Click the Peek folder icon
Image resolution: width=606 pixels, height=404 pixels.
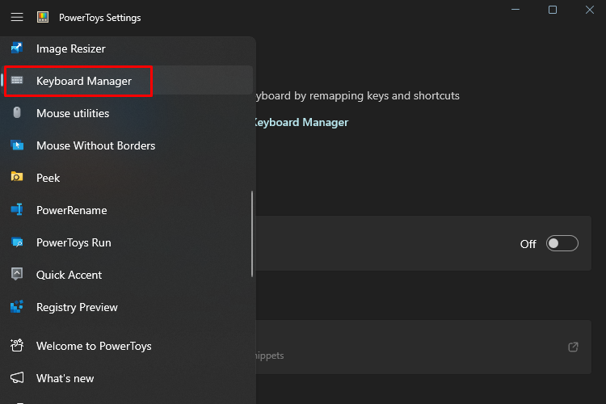point(17,177)
